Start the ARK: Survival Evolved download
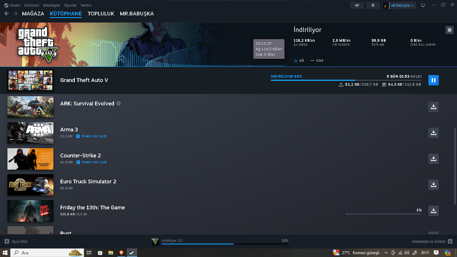The height and width of the screenshot is (257, 457). coord(433,107)
